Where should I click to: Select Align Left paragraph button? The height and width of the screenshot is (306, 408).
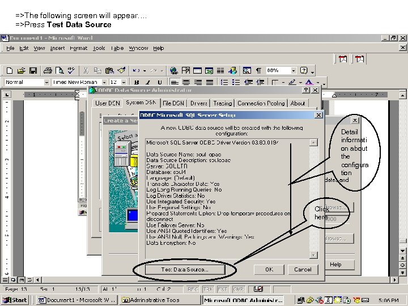point(175,83)
